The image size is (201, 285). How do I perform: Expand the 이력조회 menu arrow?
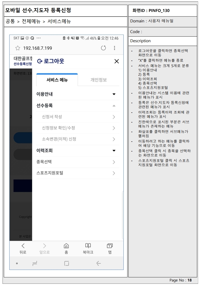[114, 151]
